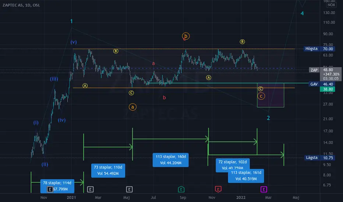Select the 113 staplar, 160d measurement box
This screenshot has height=202, width=343.
coord(171,160)
